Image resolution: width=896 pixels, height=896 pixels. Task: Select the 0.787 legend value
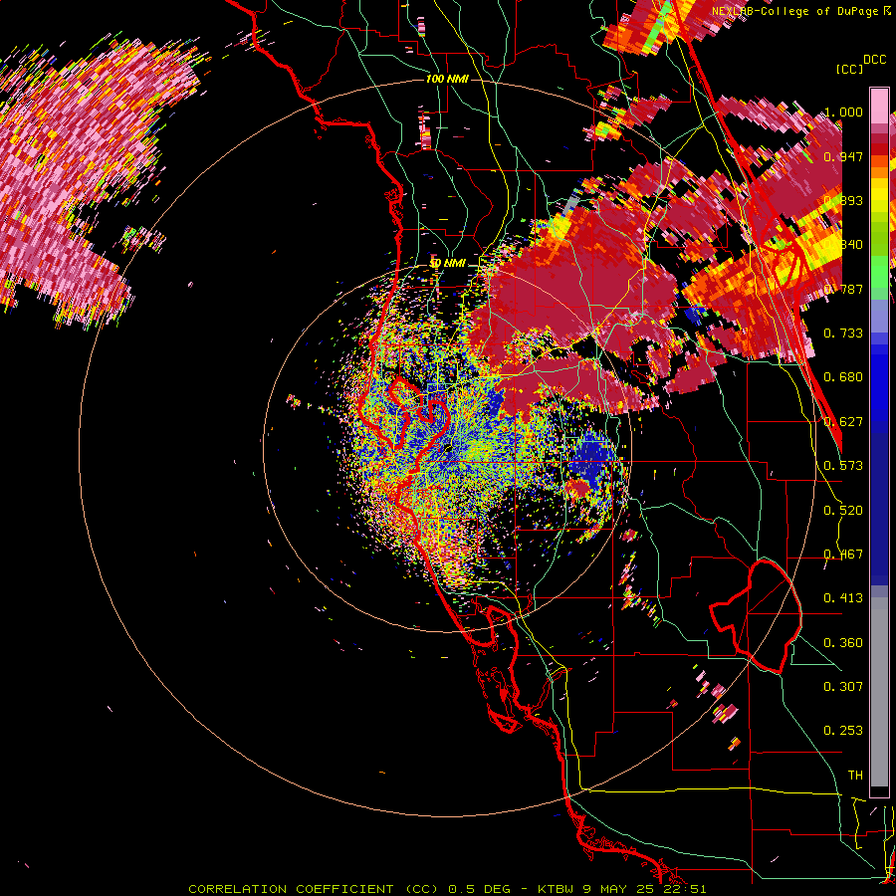click(843, 289)
